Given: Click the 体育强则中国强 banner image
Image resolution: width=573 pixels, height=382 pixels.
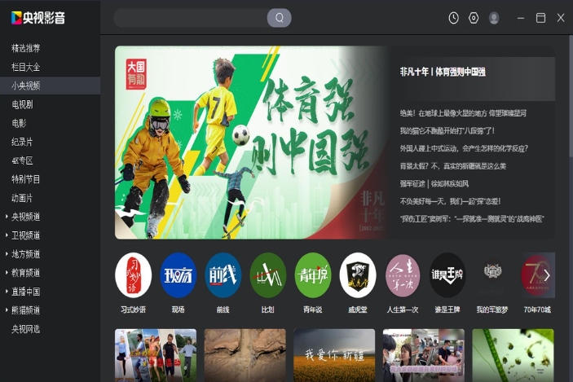Looking at the screenshot, I should 251,143.
